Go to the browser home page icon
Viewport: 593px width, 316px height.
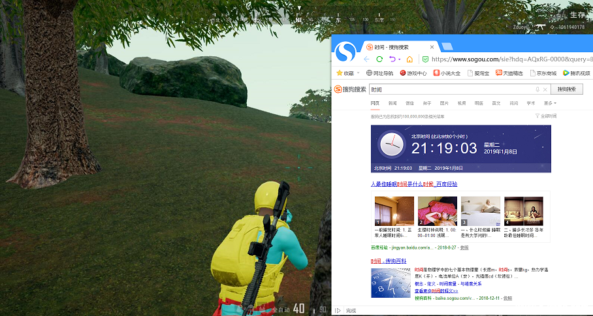[x=409, y=59]
